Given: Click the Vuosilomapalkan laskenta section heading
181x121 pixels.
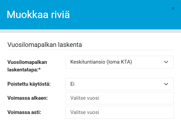Looking at the screenshot, I should coord(45,44).
